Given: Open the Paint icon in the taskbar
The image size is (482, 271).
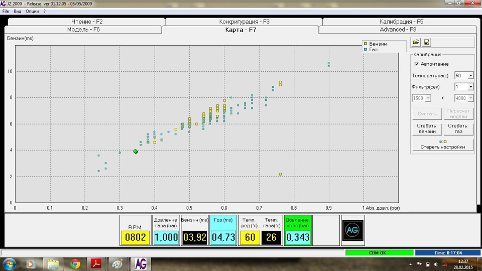Looking at the screenshot, I should [116, 263].
